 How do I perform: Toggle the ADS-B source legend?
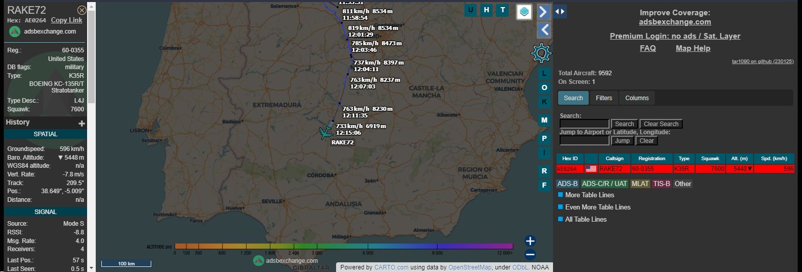pos(567,184)
